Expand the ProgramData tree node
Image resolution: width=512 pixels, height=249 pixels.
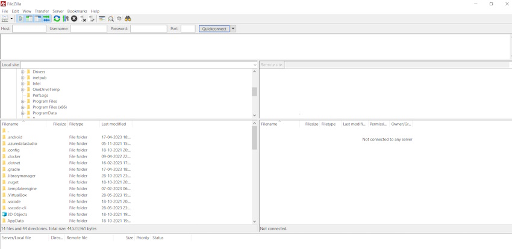(x=23, y=113)
